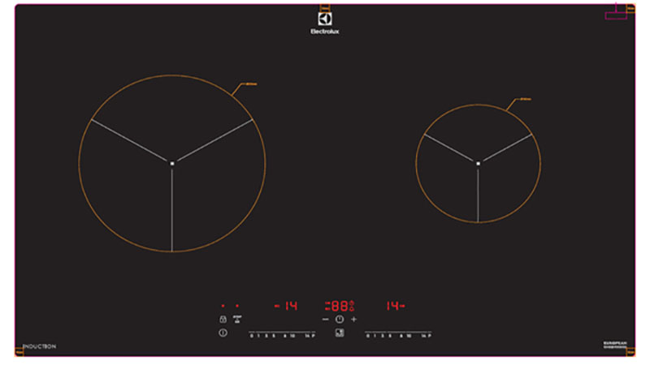650x365 pixels.
Task: Increase timer with plus button
Action: (x=354, y=320)
